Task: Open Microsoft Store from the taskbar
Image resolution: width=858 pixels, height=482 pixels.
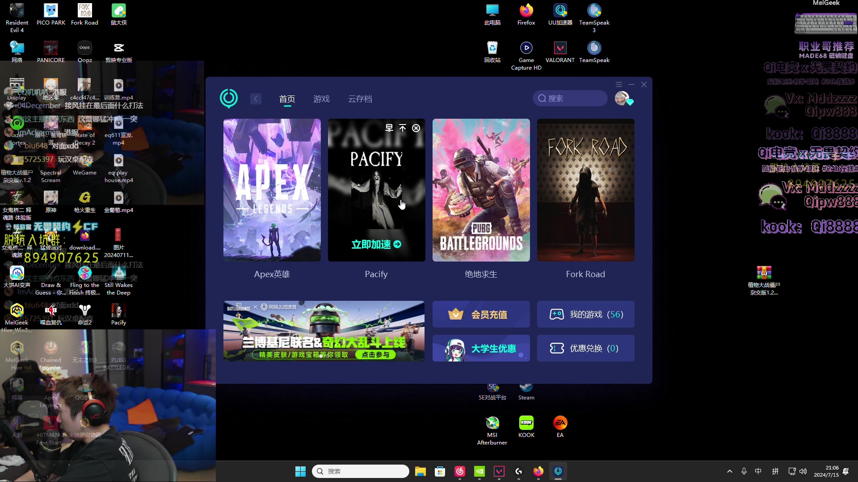Action: [x=440, y=471]
